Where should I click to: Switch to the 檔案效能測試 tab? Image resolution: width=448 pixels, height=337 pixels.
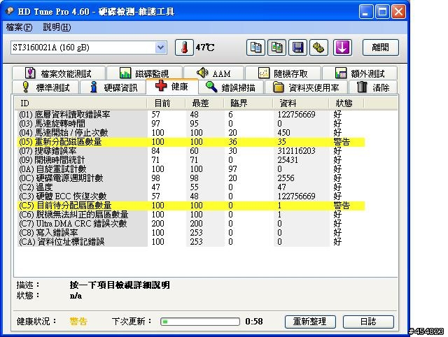pyautogui.click(x=59, y=73)
